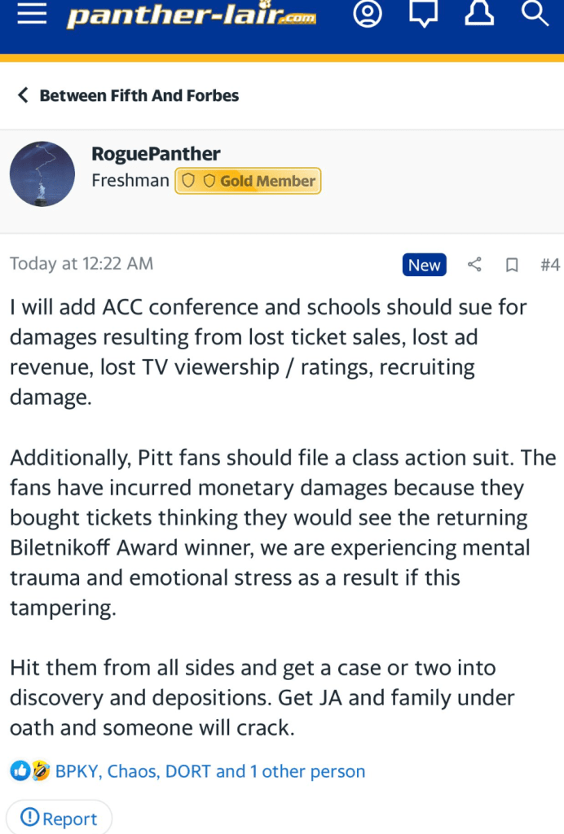
Task: Go to panther-lair.com home logo
Action: pos(192,15)
